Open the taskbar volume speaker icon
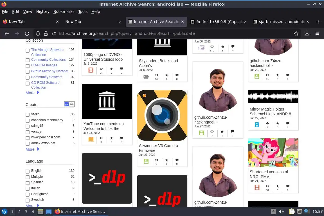Screen dimensions: 324x216 [x=281, y=211]
